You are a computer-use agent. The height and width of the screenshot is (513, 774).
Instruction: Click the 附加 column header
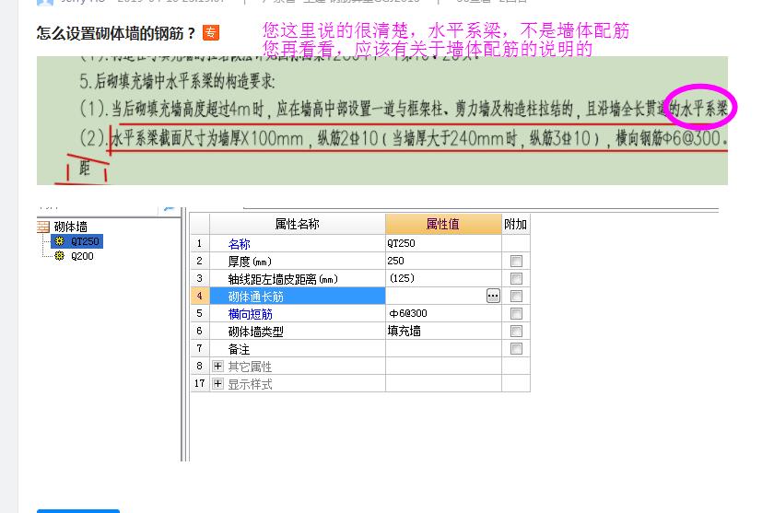pos(515,224)
